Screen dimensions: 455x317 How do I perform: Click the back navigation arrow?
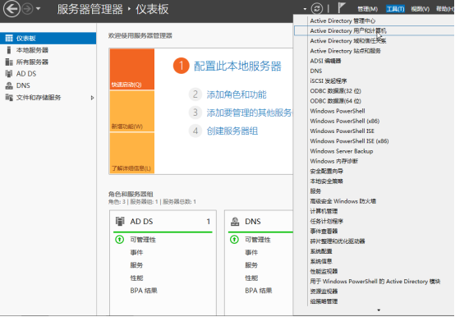coord(11,9)
